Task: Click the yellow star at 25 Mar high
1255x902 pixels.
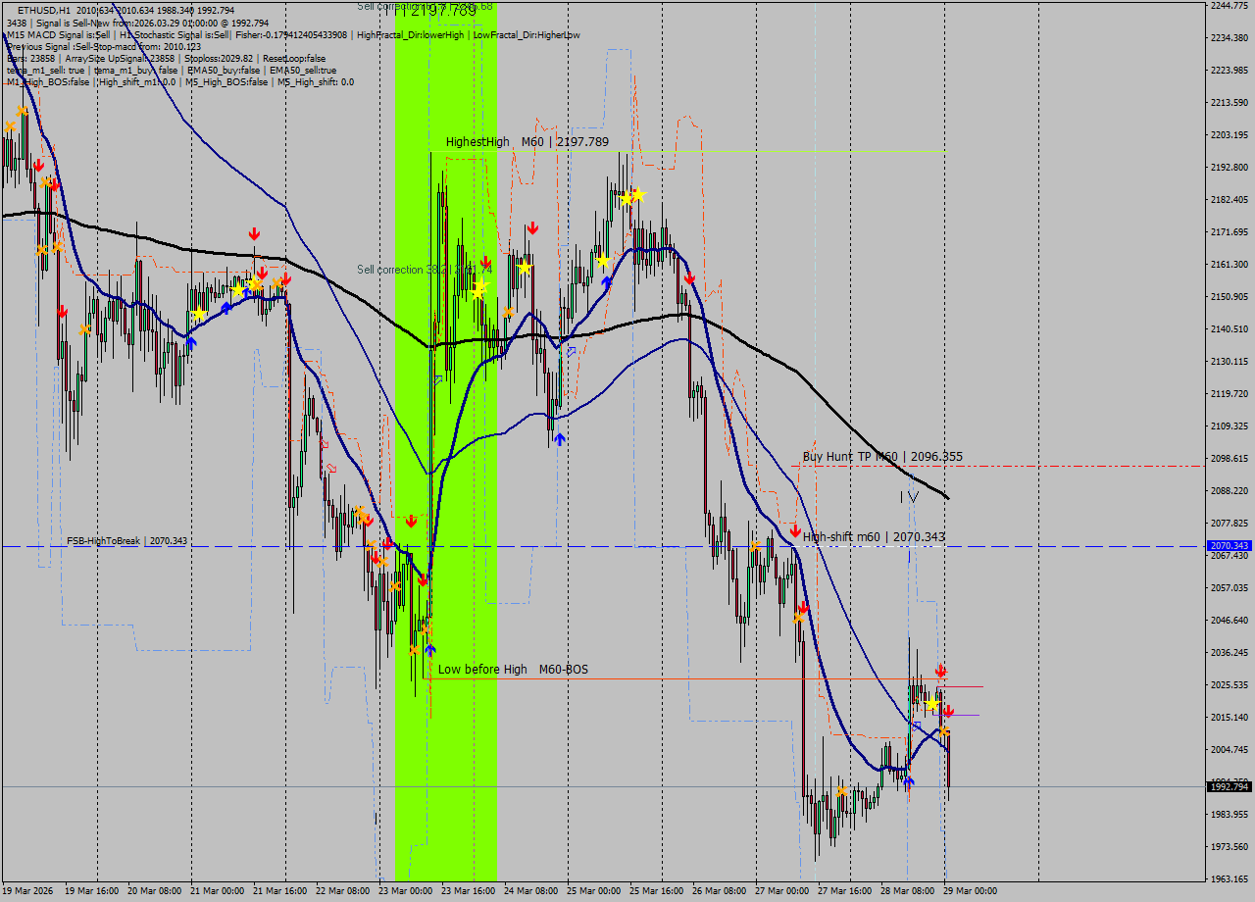Action: [x=637, y=195]
